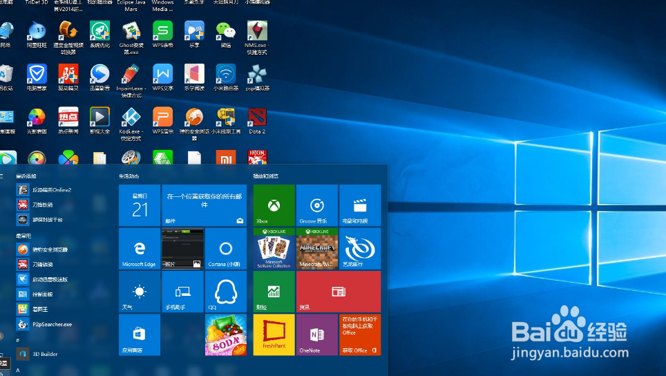Open the Microsoft Solitaire Collection tile
This screenshot has width=666, height=376.
click(x=274, y=249)
